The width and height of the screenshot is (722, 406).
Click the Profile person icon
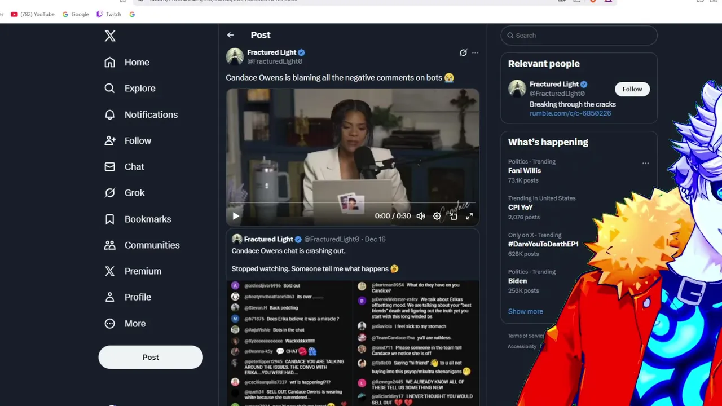click(110, 297)
